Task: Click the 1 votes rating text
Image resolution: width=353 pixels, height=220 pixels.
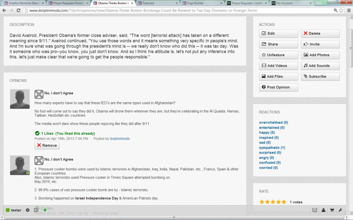Action: (296, 202)
